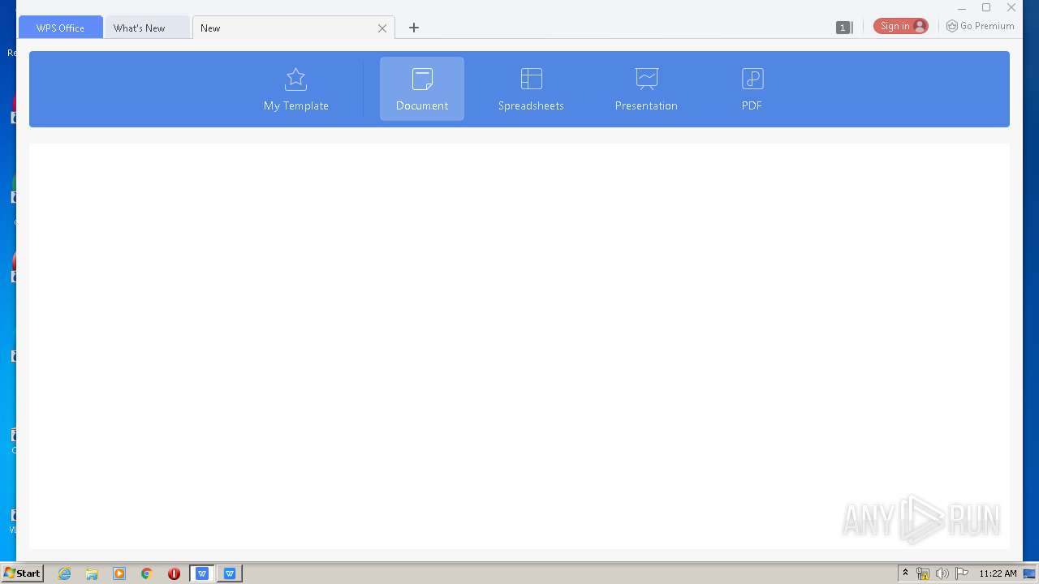The height and width of the screenshot is (584, 1039).
Task: Switch to first WPS taskbar window
Action: [x=202, y=573]
